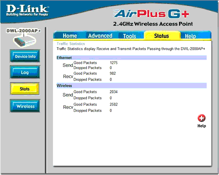Viewport: 219px width, 175px height.
Task: Click the Help text under plus icon
Action: pyautogui.click(x=202, y=126)
